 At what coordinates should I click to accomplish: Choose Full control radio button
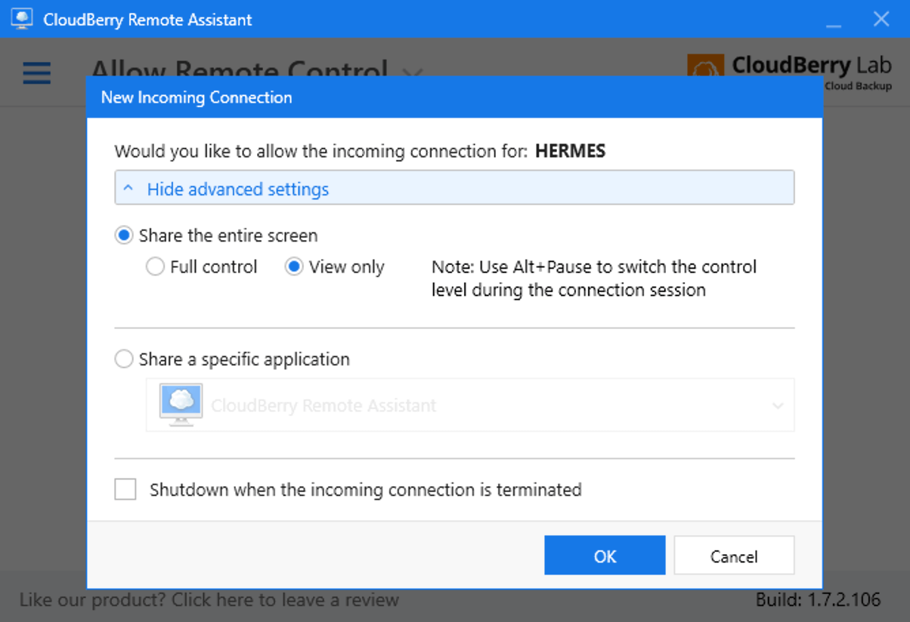156,267
